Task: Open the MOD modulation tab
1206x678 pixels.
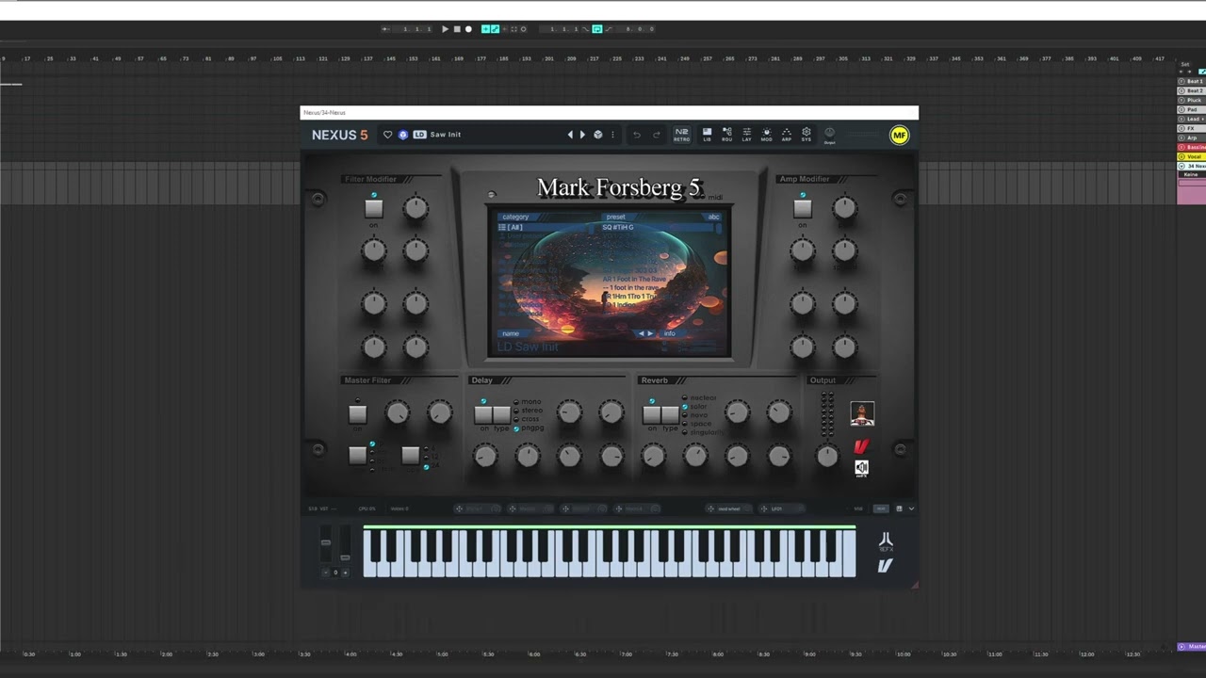Action: (766, 135)
